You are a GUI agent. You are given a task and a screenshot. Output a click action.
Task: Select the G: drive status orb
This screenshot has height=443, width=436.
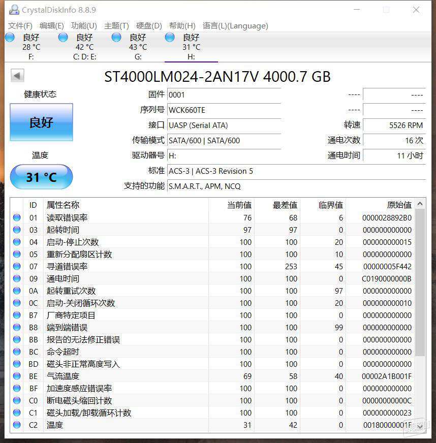116,37
